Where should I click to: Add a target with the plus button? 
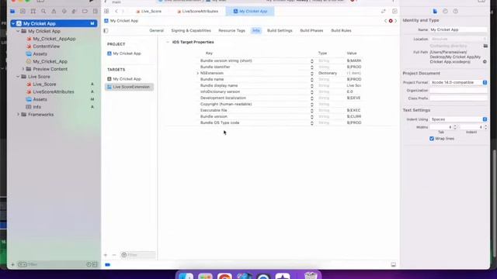(106, 255)
